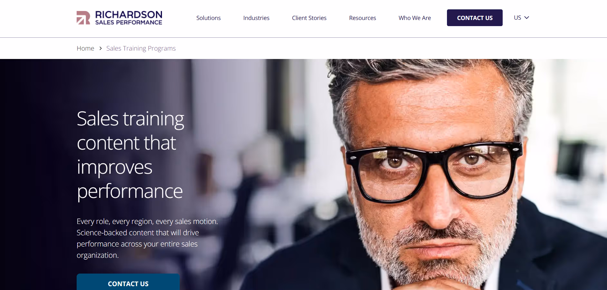Expand the down chevron beside US
Image resolution: width=607 pixels, height=290 pixels.
point(527,18)
